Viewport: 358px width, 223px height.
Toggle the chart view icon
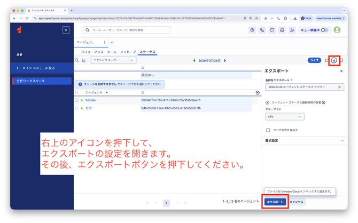click(84, 60)
